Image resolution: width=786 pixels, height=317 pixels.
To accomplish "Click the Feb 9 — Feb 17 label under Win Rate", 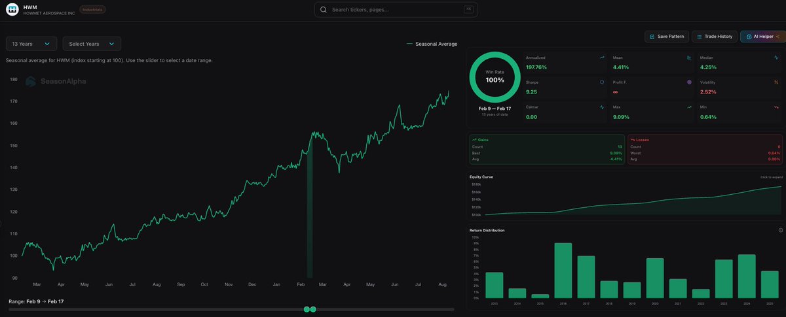I will pos(495,108).
